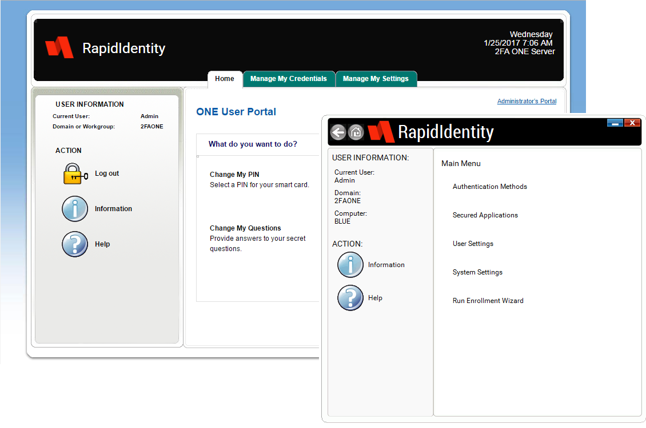The width and height of the screenshot is (646, 428).
Task: Open the Administrator's Portal link
Action: click(x=527, y=101)
